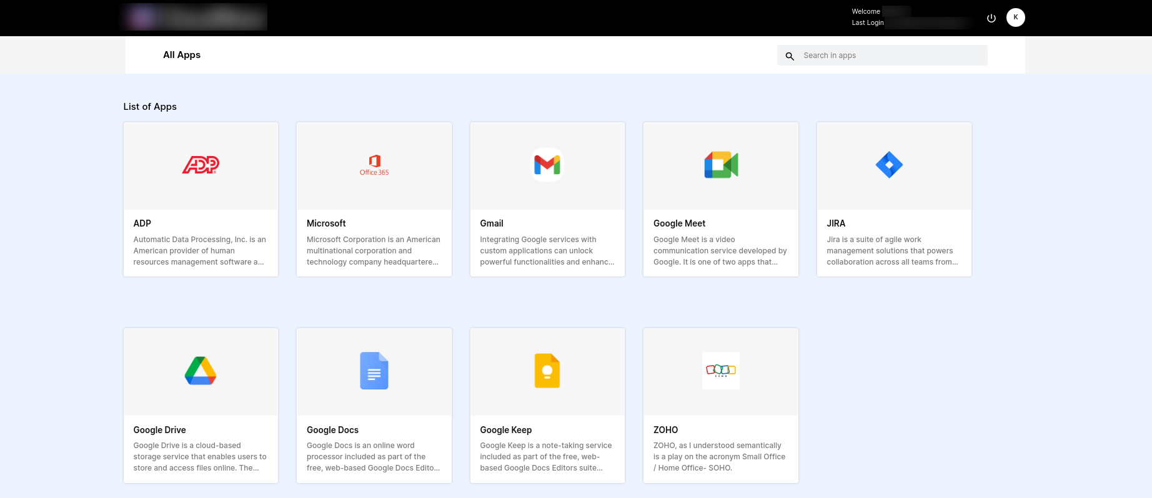Click the blurred company logo in header

point(194,17)
